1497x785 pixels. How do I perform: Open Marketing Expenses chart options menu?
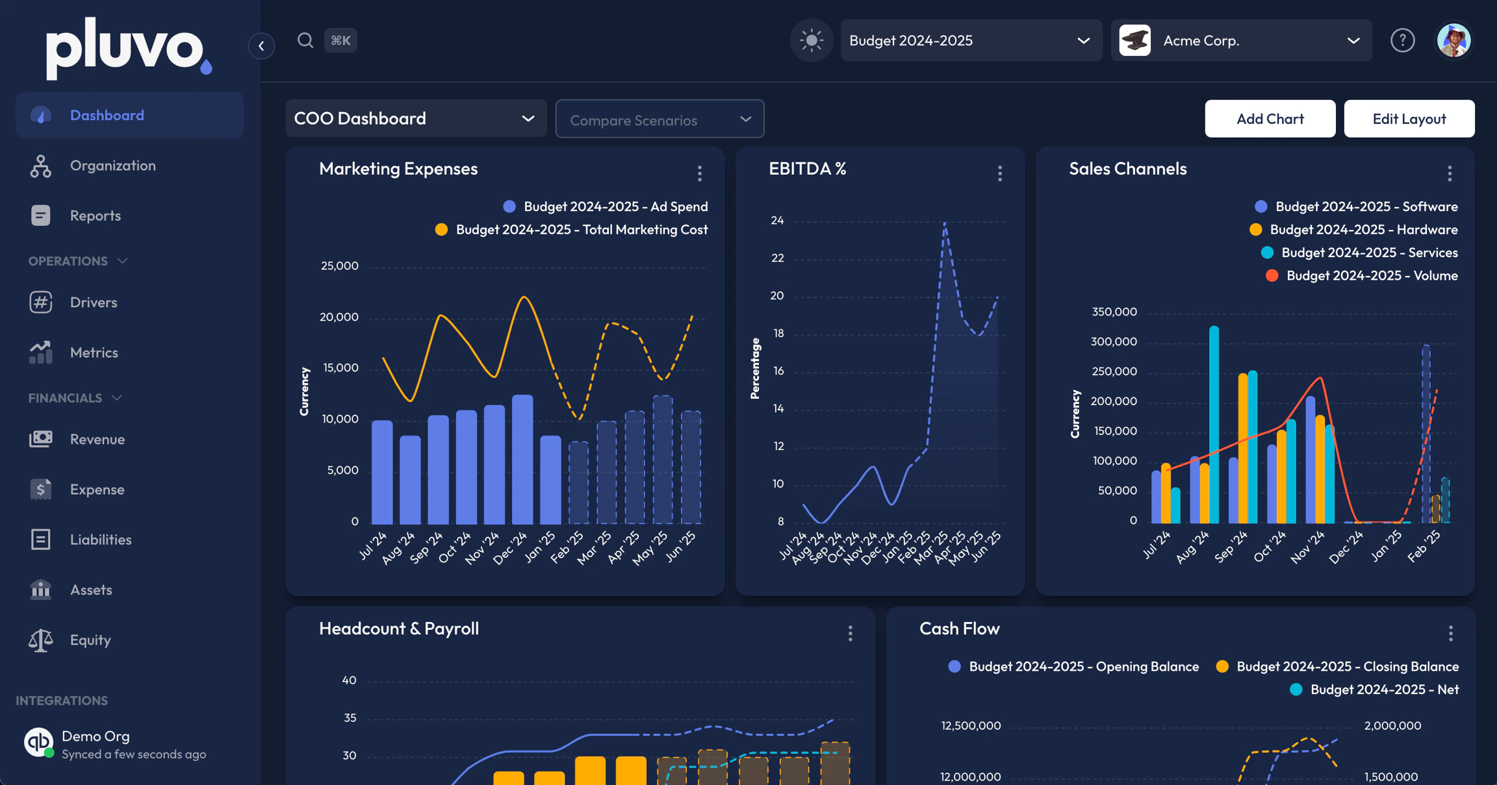(x=700, y=173)
